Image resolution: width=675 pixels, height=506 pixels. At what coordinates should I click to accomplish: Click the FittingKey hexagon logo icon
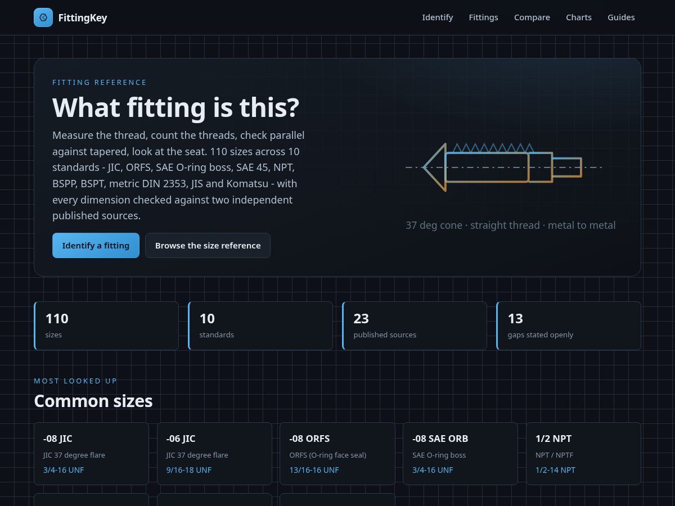tap(43, 17)
